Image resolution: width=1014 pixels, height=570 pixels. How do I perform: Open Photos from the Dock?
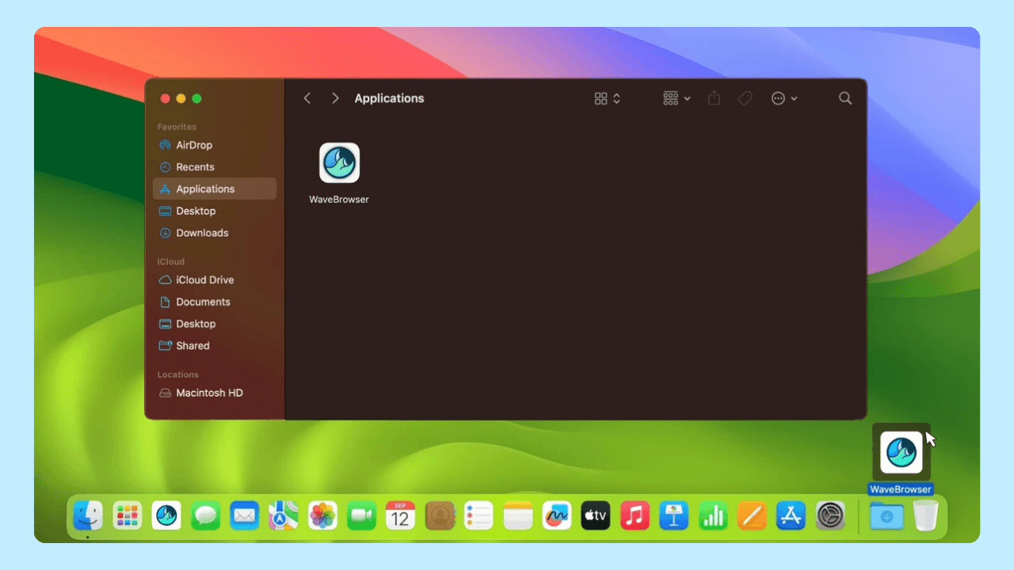tap(322, 516)
